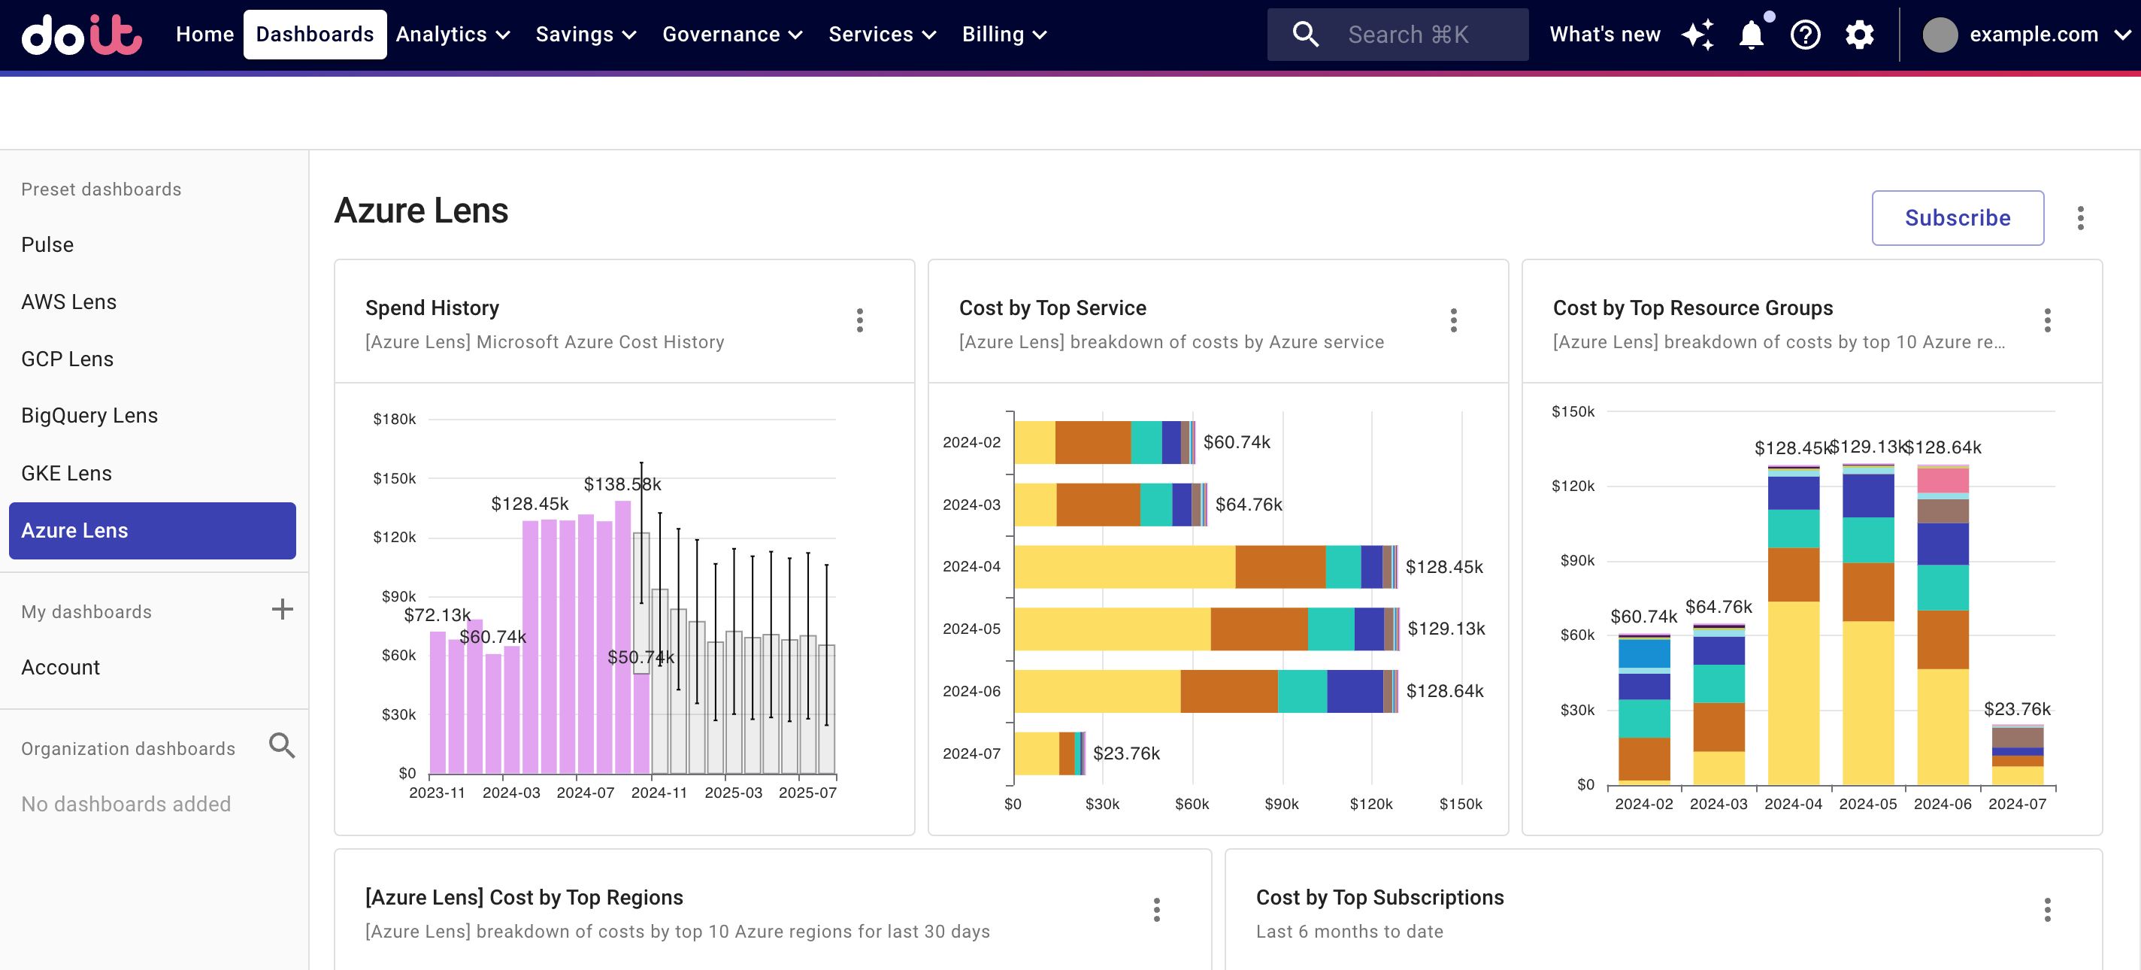Click the Azure Lens page heading
The height and width of the screenshot is (970, 2141).
click(x=420, y=211)
